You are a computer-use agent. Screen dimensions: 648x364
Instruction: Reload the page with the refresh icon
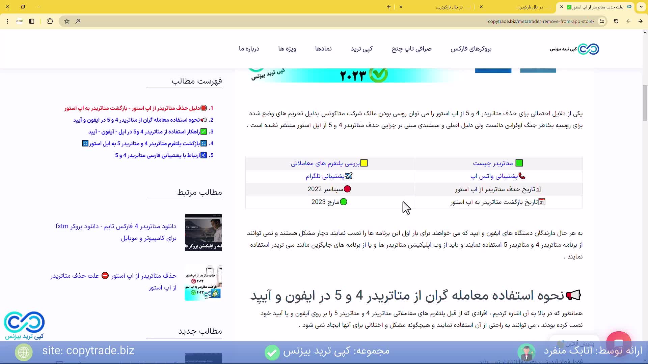click(x=616, y=21)
